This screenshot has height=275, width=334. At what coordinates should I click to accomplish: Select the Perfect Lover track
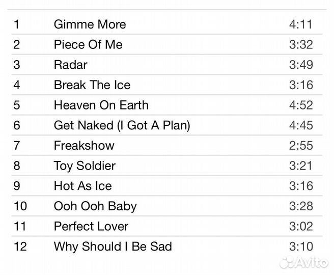click(91, 227)
